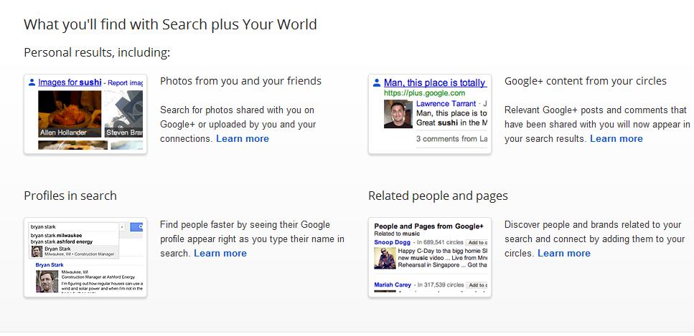Click the Bryan Stark Construction Manager suggestion row
This screenshot has height=336, width=694.
(74, 251)
